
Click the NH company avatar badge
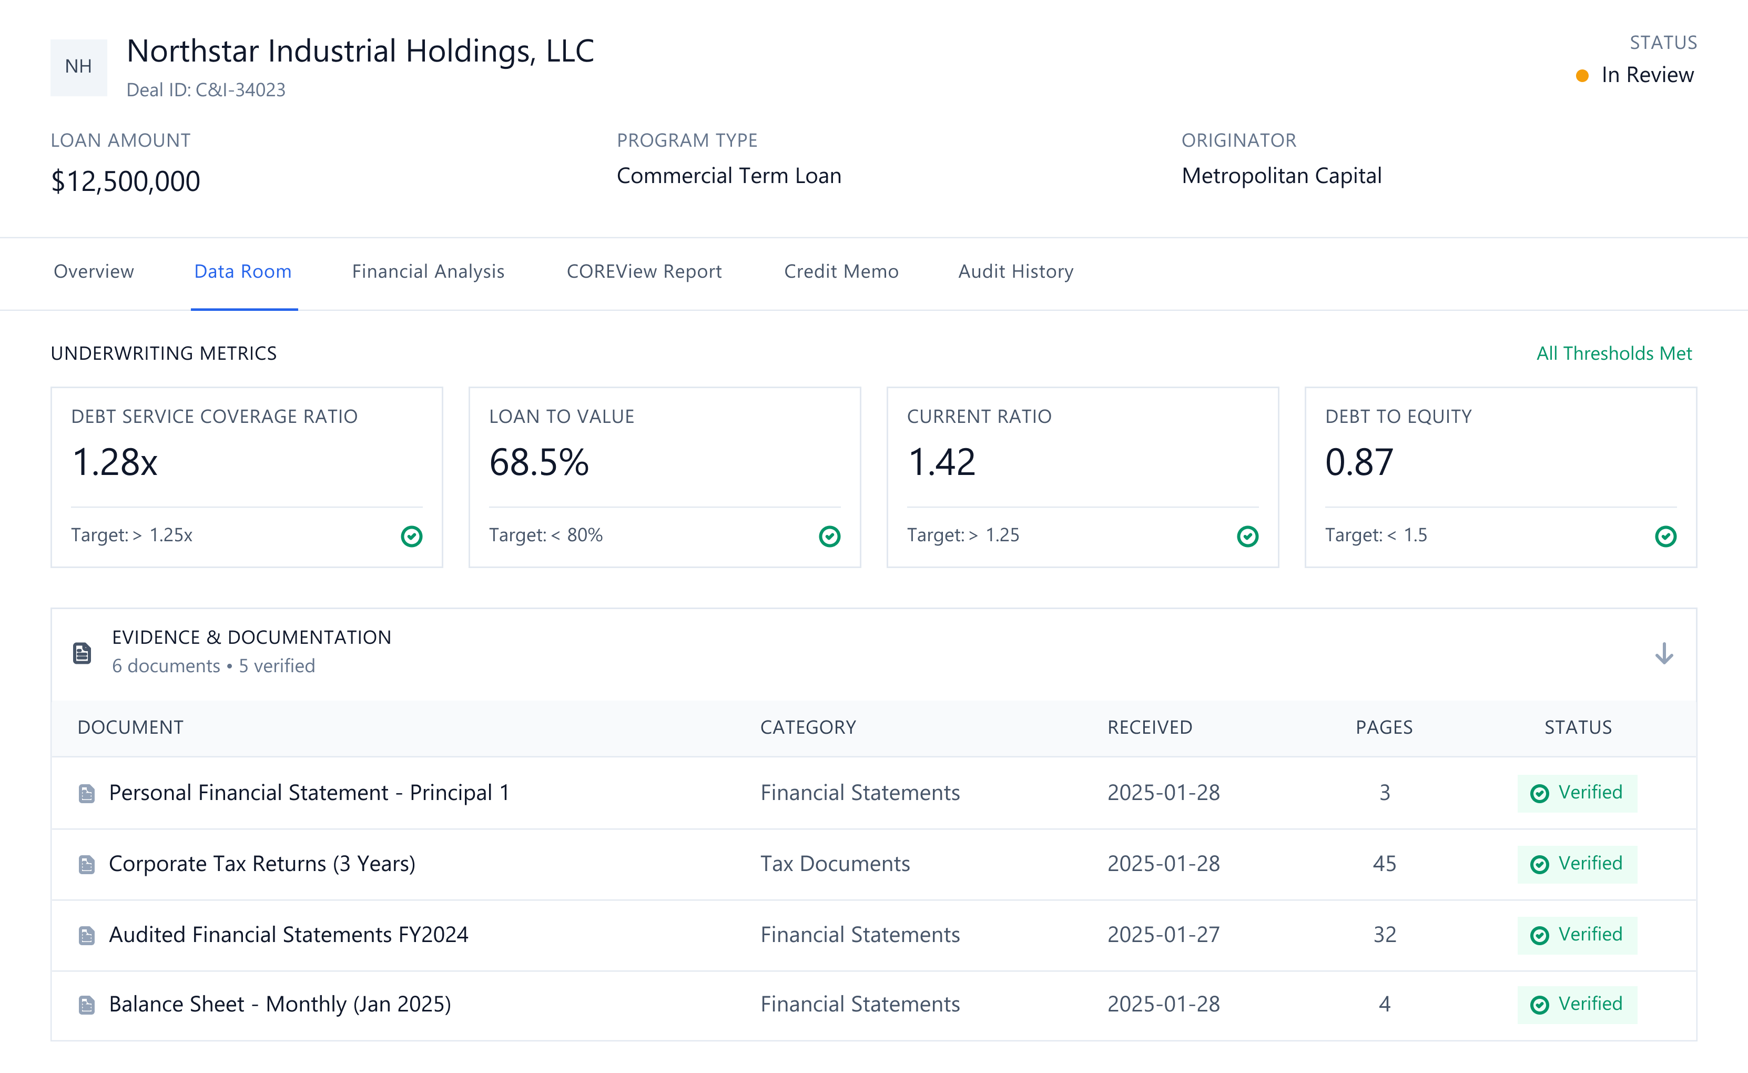coord(78,67)
